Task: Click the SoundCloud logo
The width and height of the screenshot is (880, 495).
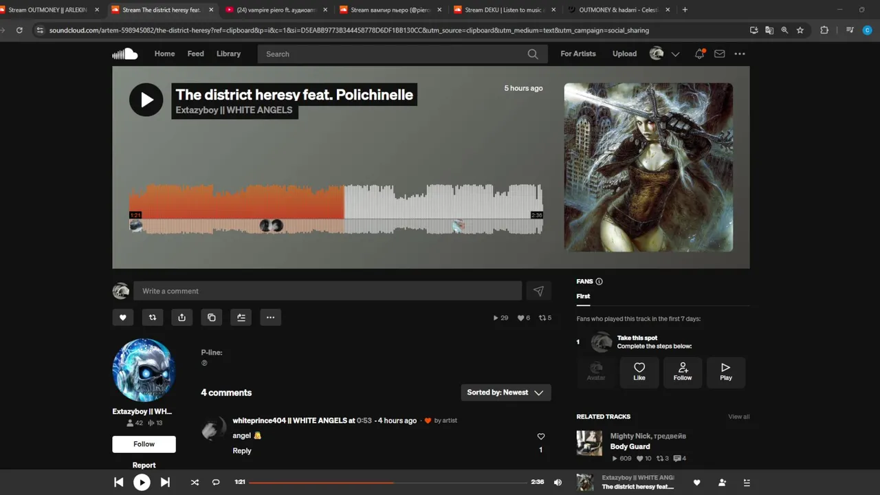Action: (x=125, y=54)
